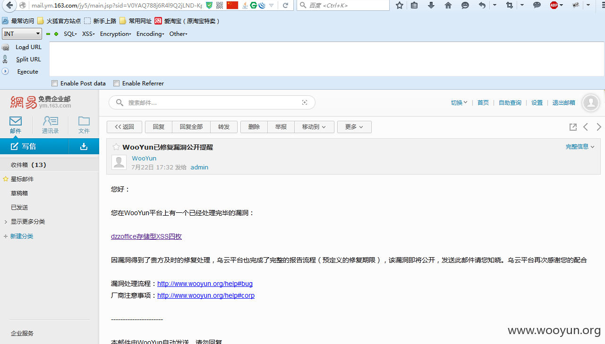The height and width of the screenshot is (344, 605).
Task: Click the 举报 report button
Action: point(281,127)
